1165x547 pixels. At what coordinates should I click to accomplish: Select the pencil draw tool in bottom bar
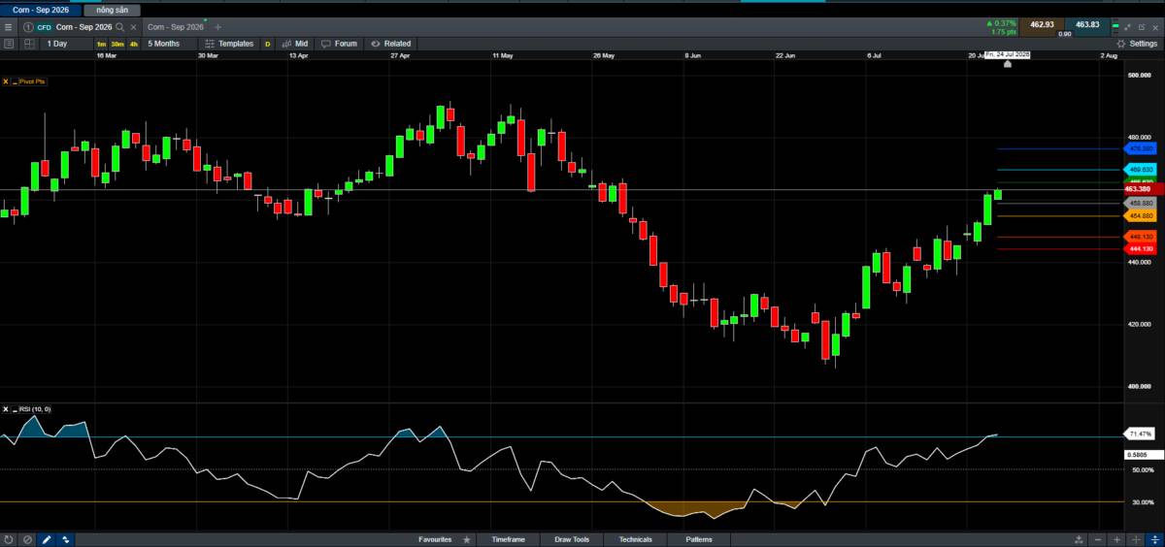pyautogui.click(x=47, y=539)
